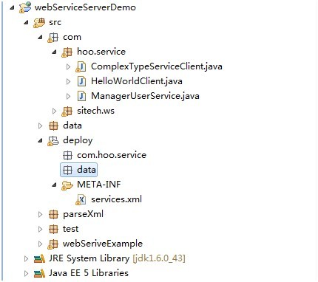
Task: Collapse the com package node
Action: coord(40,38)
